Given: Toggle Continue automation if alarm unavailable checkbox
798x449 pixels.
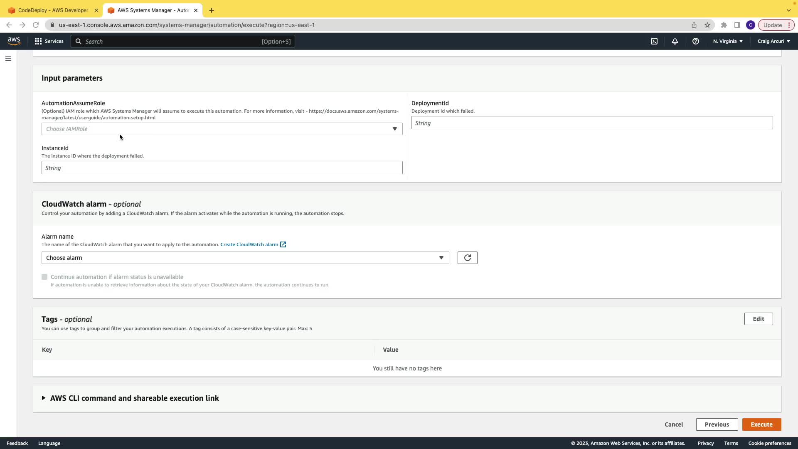Looking at the screenshot, I should click(44, 277).
